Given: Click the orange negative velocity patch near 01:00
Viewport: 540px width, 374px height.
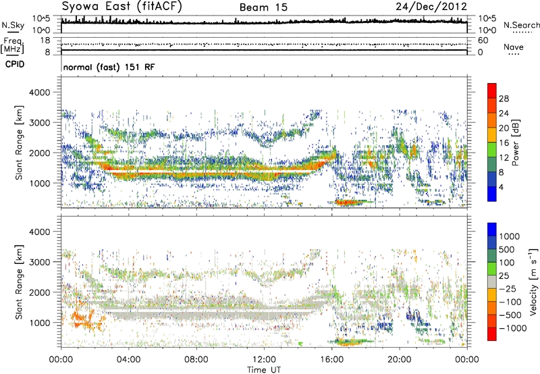Looking at the screenshot, I should click(x=81, y=317).
